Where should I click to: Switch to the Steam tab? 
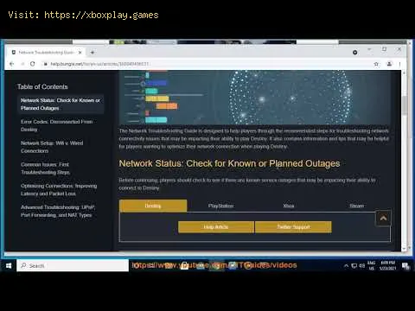pos(357,206)
